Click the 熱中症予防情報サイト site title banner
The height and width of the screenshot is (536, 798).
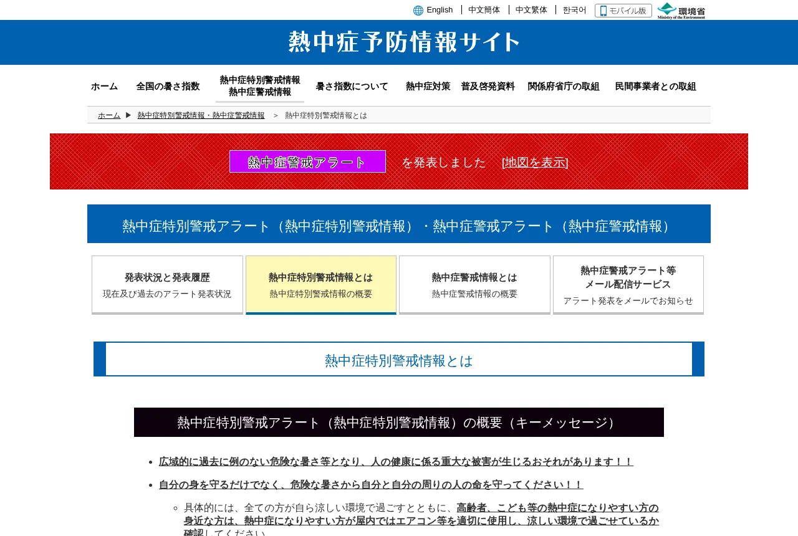[x=404, y=42]
